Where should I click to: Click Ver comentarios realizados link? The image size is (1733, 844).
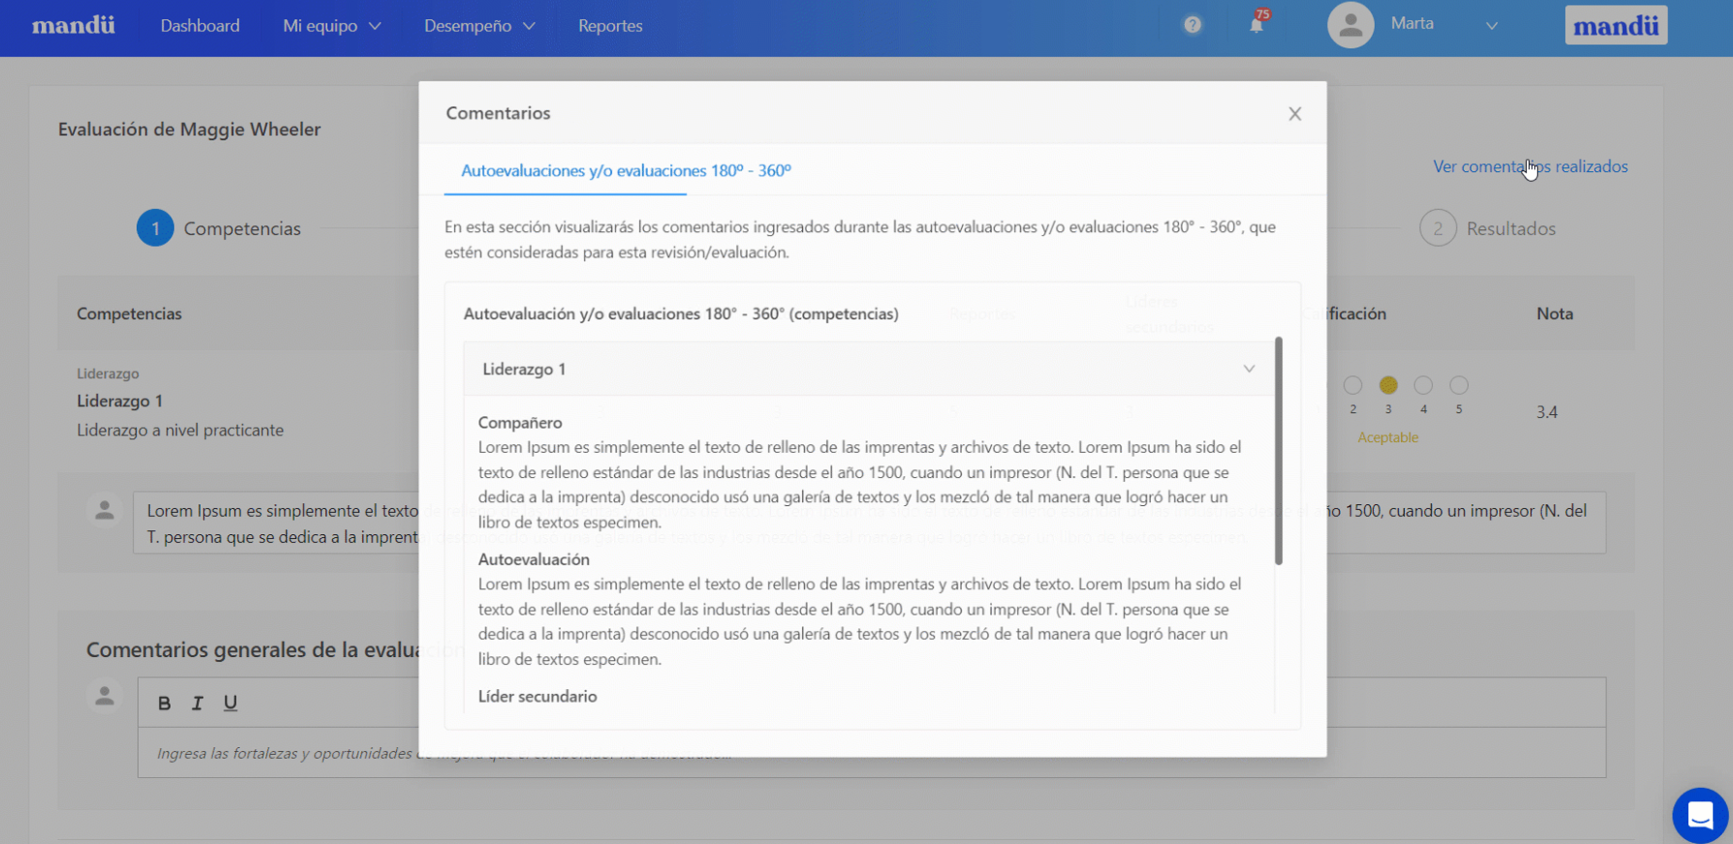(x=1531, y=166)
